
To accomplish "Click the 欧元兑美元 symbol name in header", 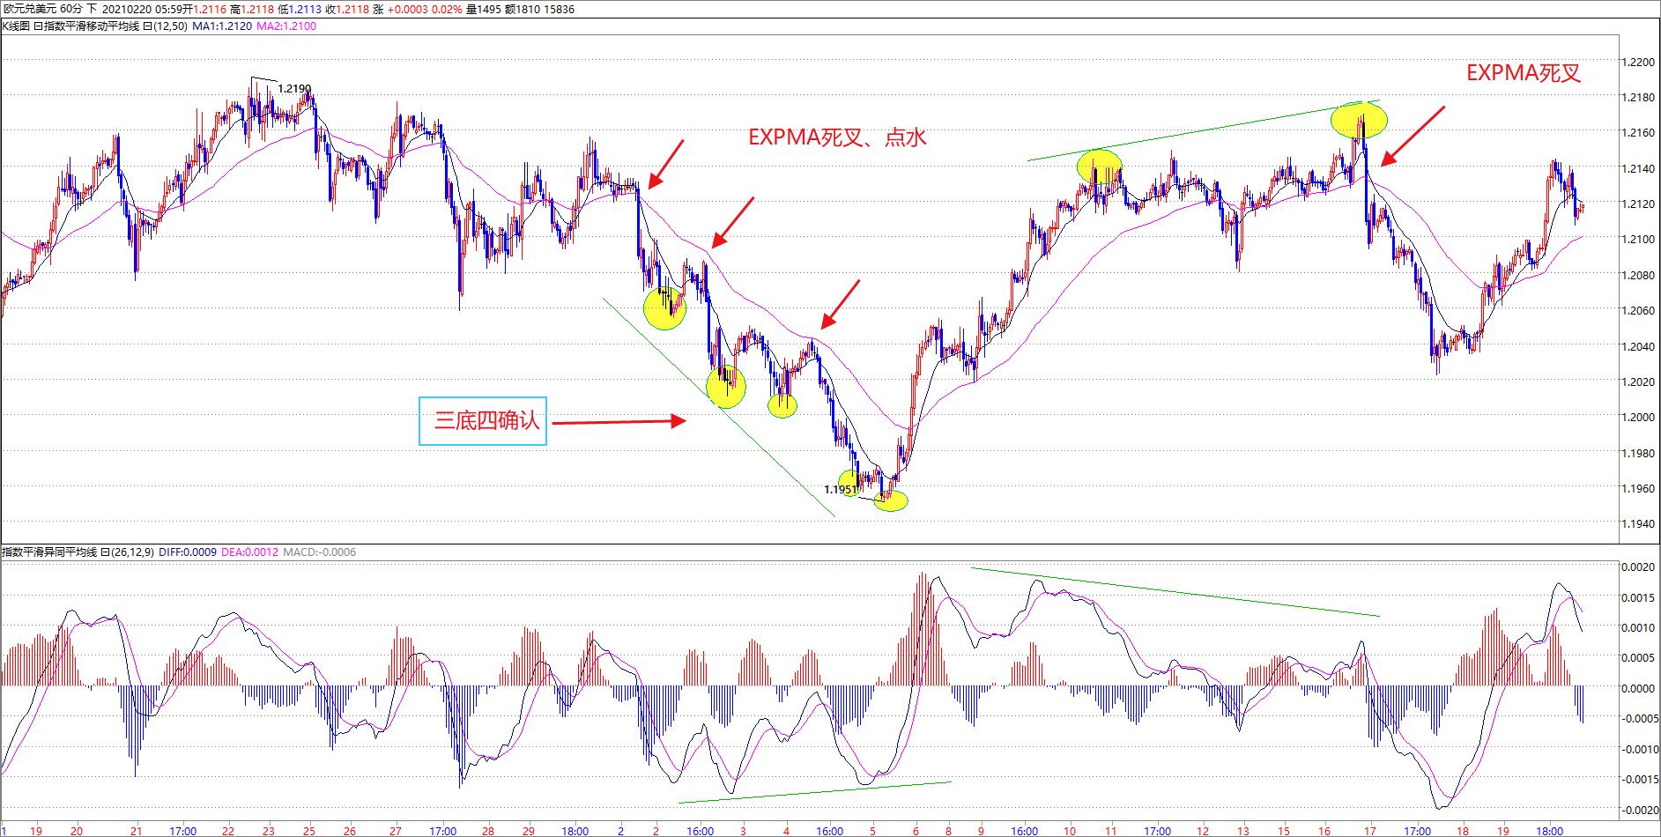I will tap(29, 9).
